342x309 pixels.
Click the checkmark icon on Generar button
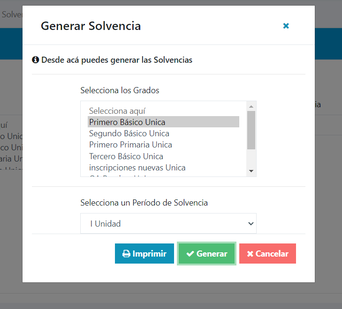(x=190, y=253)
